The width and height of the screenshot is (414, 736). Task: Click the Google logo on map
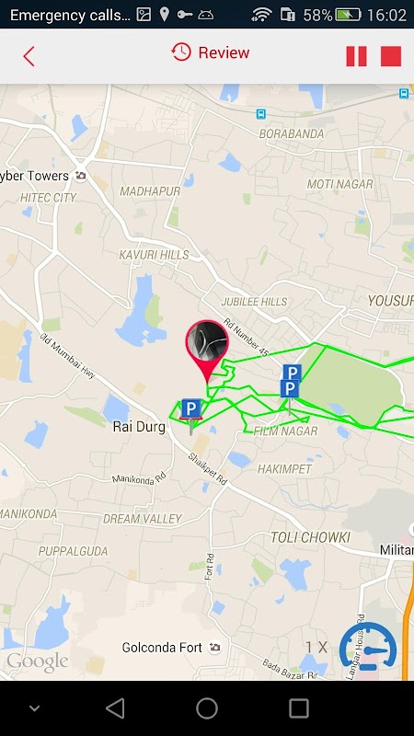tap(37, 661)
